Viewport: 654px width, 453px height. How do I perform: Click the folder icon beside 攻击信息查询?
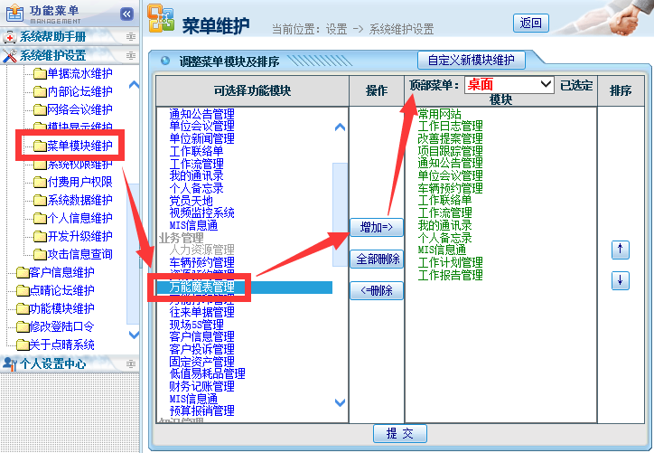[x=39, y=254]
